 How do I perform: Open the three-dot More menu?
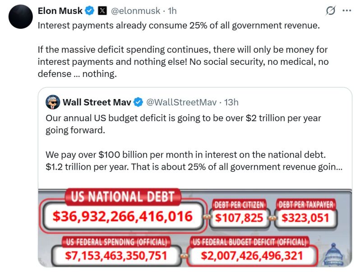347,11
